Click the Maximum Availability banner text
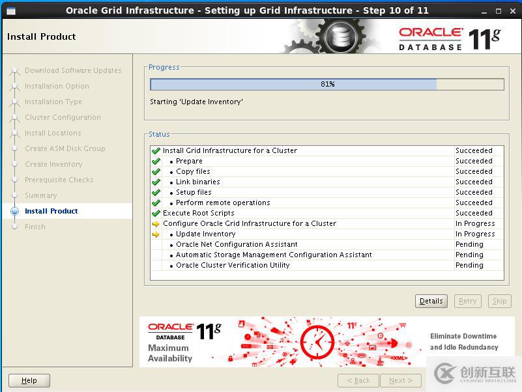The height and width of the screenshot is (392, 522). [170, 353]
